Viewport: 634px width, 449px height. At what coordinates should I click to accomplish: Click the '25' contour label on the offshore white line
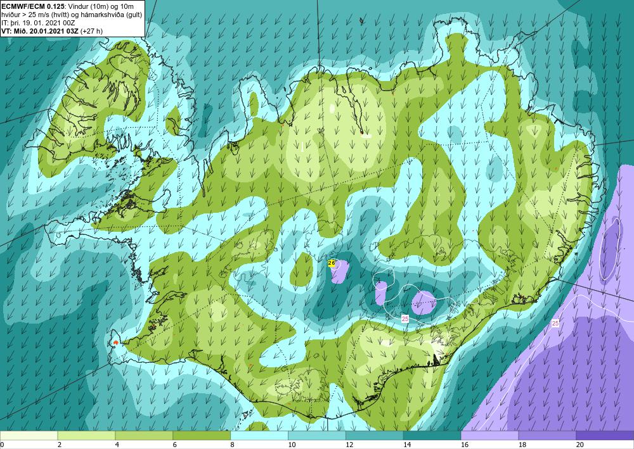pyautogui.click(x=555, y=324)
